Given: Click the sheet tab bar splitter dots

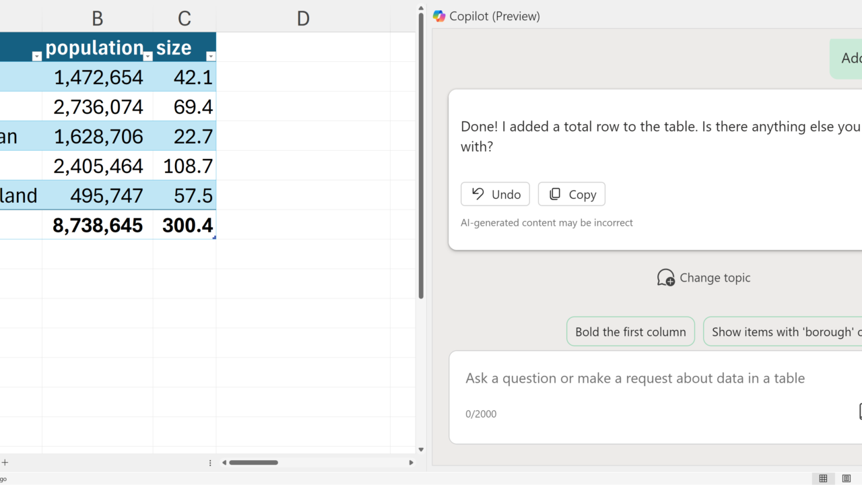Looking at the screenshot, I should tap(210, 463).
